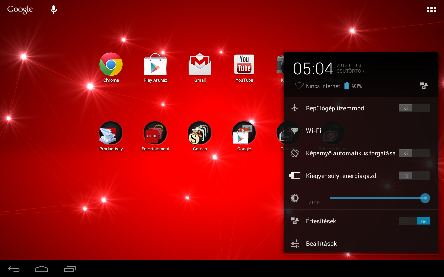Go to the home screen via home button
This screenshot has height=277, width=444.
(x=42, y=269)
